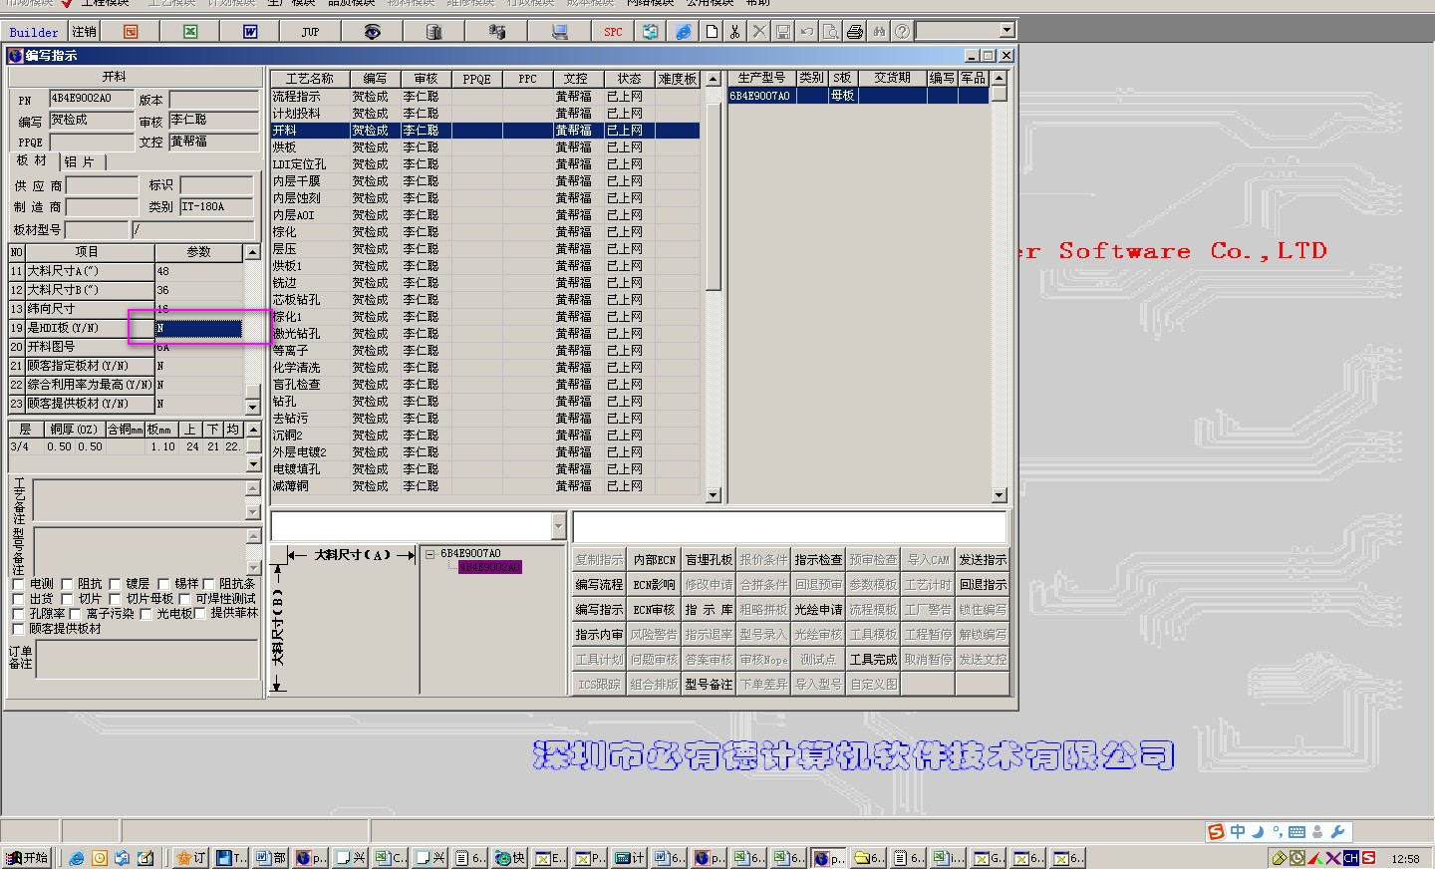Click the 编写流程 button

pyautogui.click(x=599, y=585)
